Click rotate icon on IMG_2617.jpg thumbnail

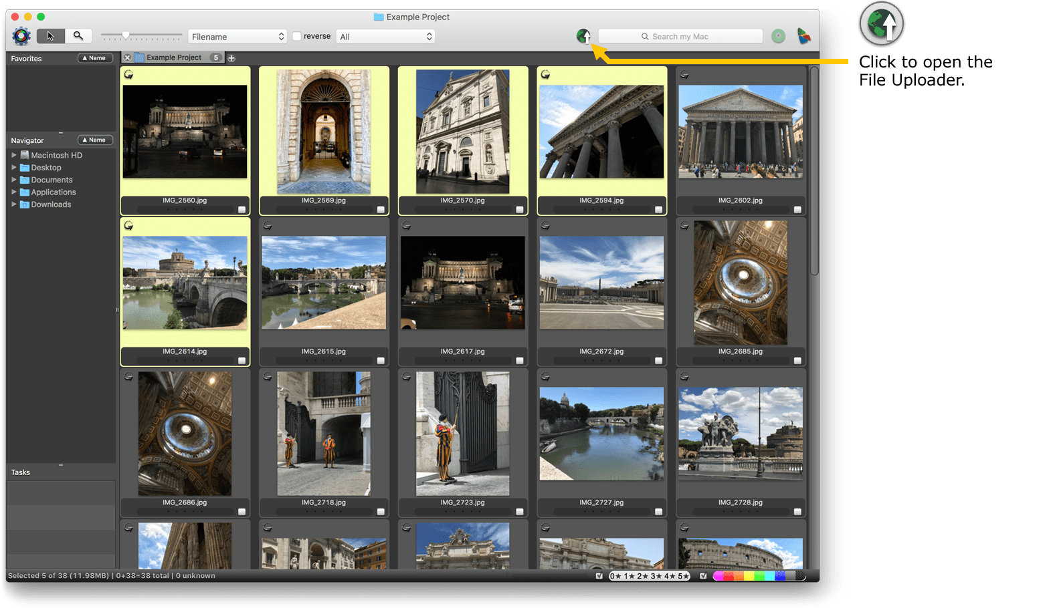coord(406,226)
